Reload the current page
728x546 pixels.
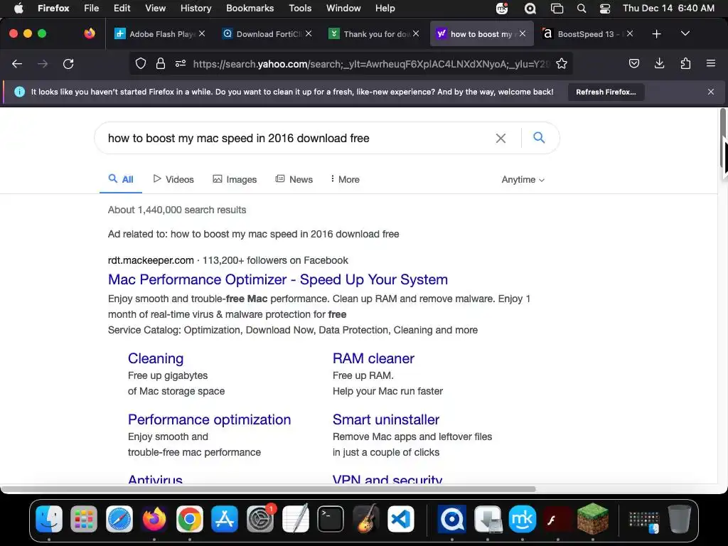point(68,64)
